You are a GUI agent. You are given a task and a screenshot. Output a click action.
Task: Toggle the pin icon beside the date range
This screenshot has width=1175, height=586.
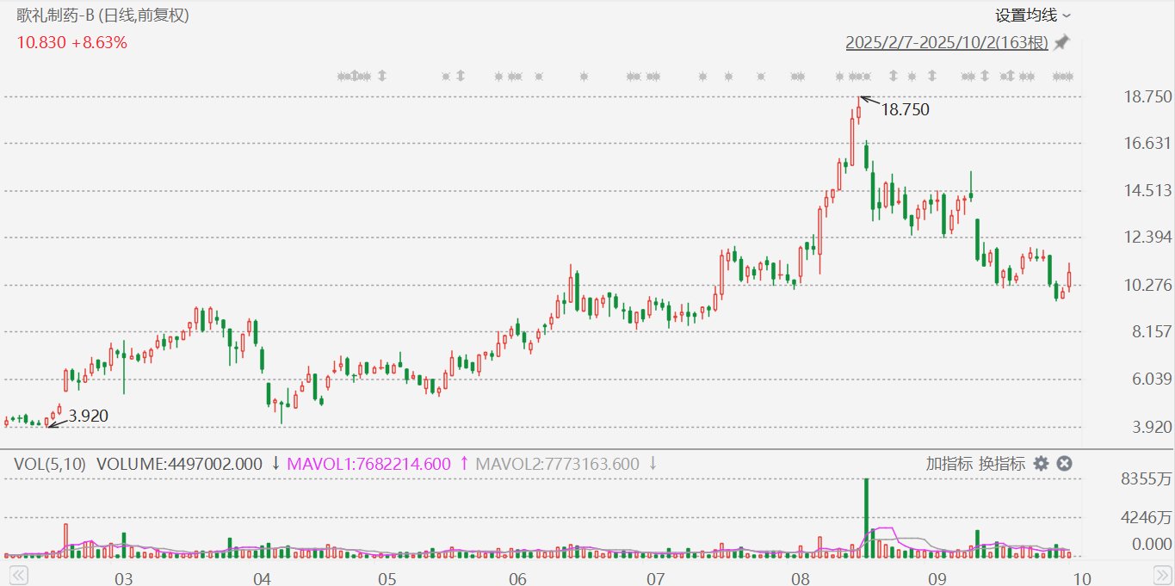coord(1062,42)
